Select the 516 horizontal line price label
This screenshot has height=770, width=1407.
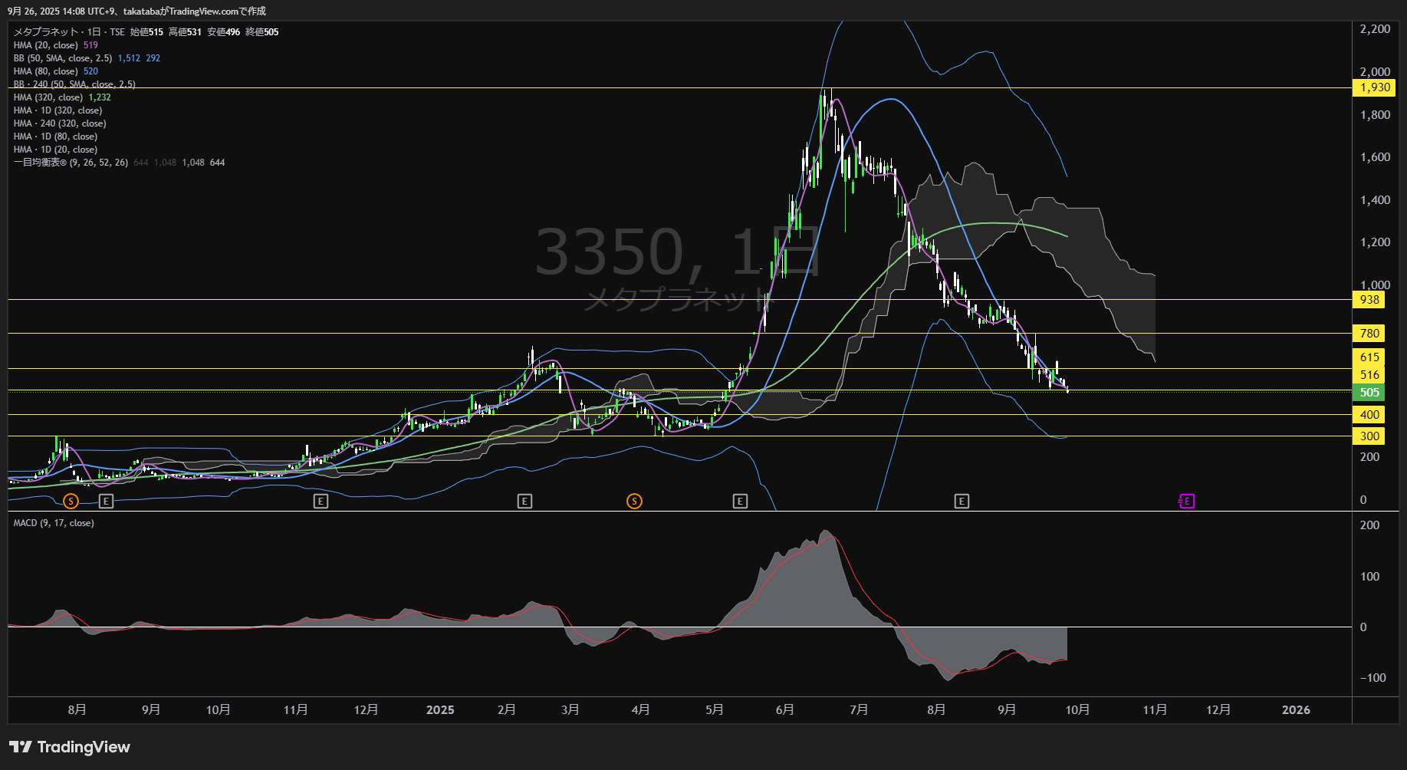click(1369, 375)
